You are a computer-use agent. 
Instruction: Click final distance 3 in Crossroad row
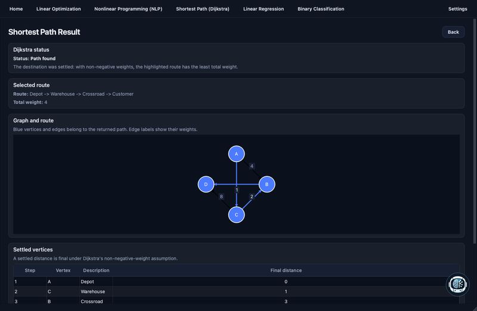pyautogui.click(x=286, y=301)
